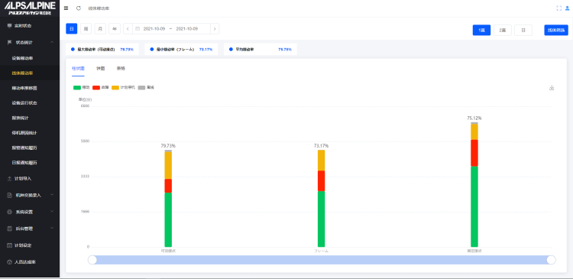Click the 最大稼动率 79.73% summary card
Viewport: 573px width, 279px height.
pyautogui.click(x=102, y=49)
